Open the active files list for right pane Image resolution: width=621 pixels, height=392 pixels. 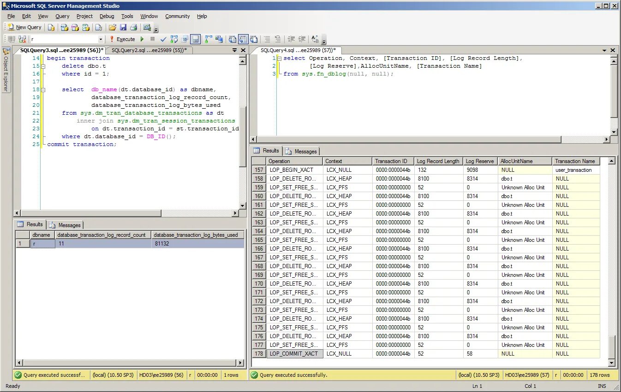click(604, 50)
